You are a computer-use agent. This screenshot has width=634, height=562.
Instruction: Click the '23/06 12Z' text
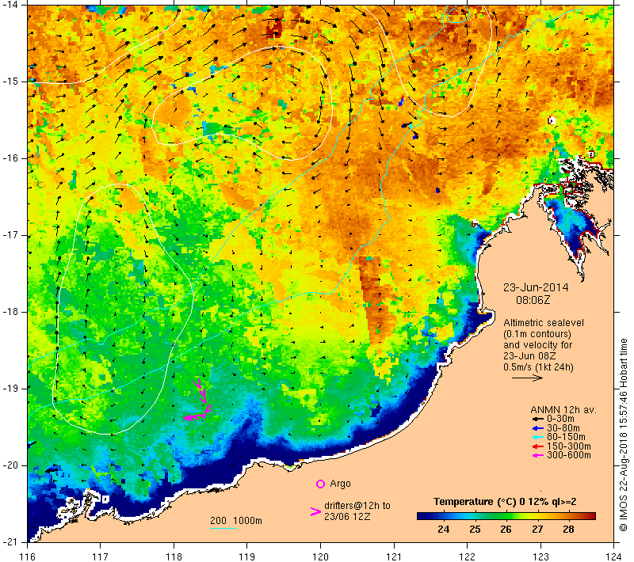[347, 517]
